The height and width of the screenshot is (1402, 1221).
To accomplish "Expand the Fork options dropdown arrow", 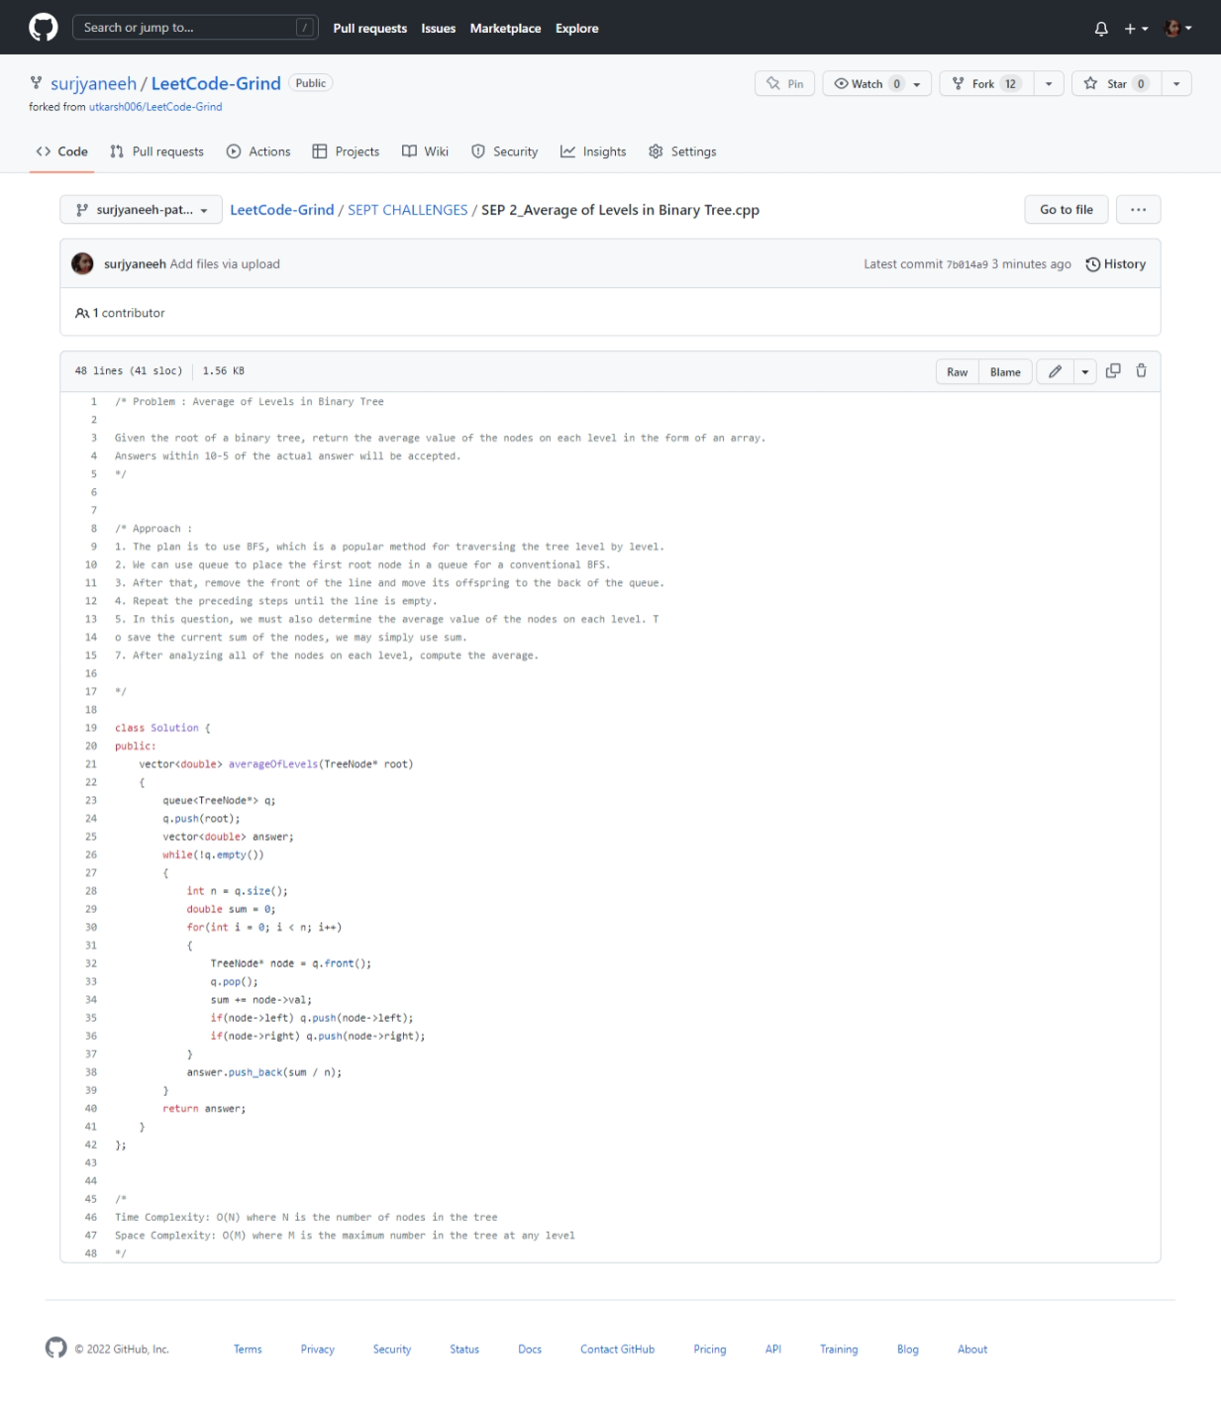I will tap(1049, 84).
